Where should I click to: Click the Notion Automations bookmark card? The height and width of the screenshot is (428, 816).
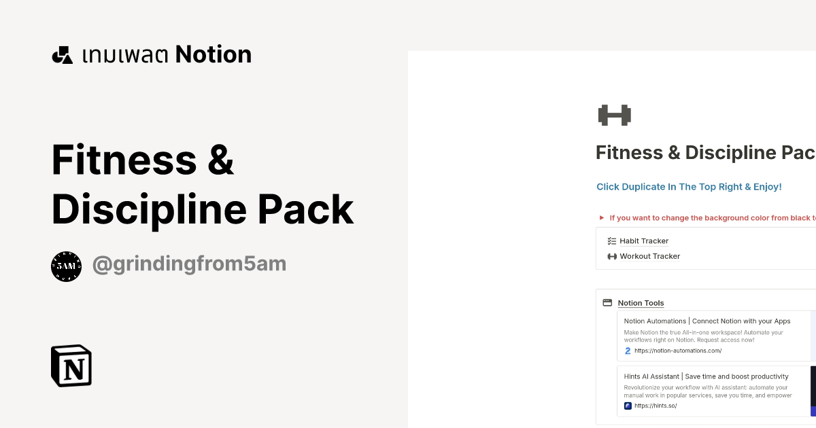point(707,335)
